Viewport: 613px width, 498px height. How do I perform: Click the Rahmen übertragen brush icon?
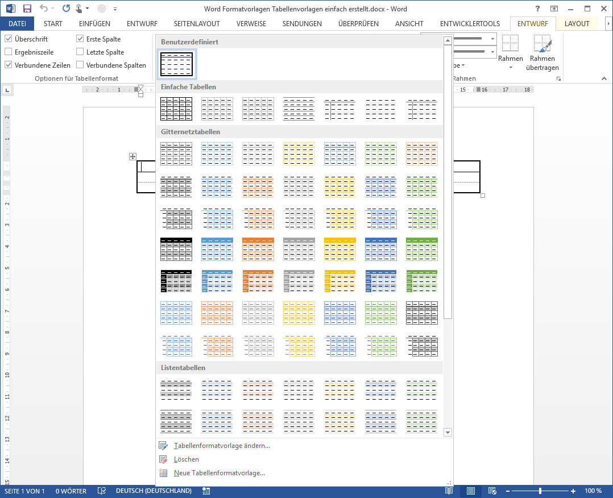click(x=542, y=43)
